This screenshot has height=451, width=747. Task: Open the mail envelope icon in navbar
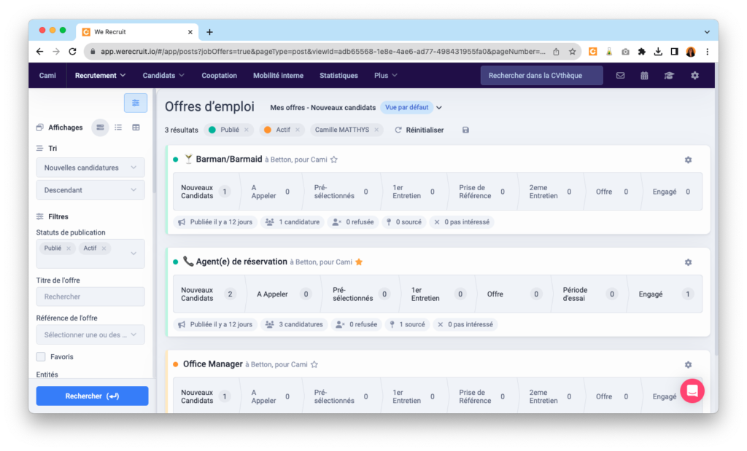click(620, 76)
